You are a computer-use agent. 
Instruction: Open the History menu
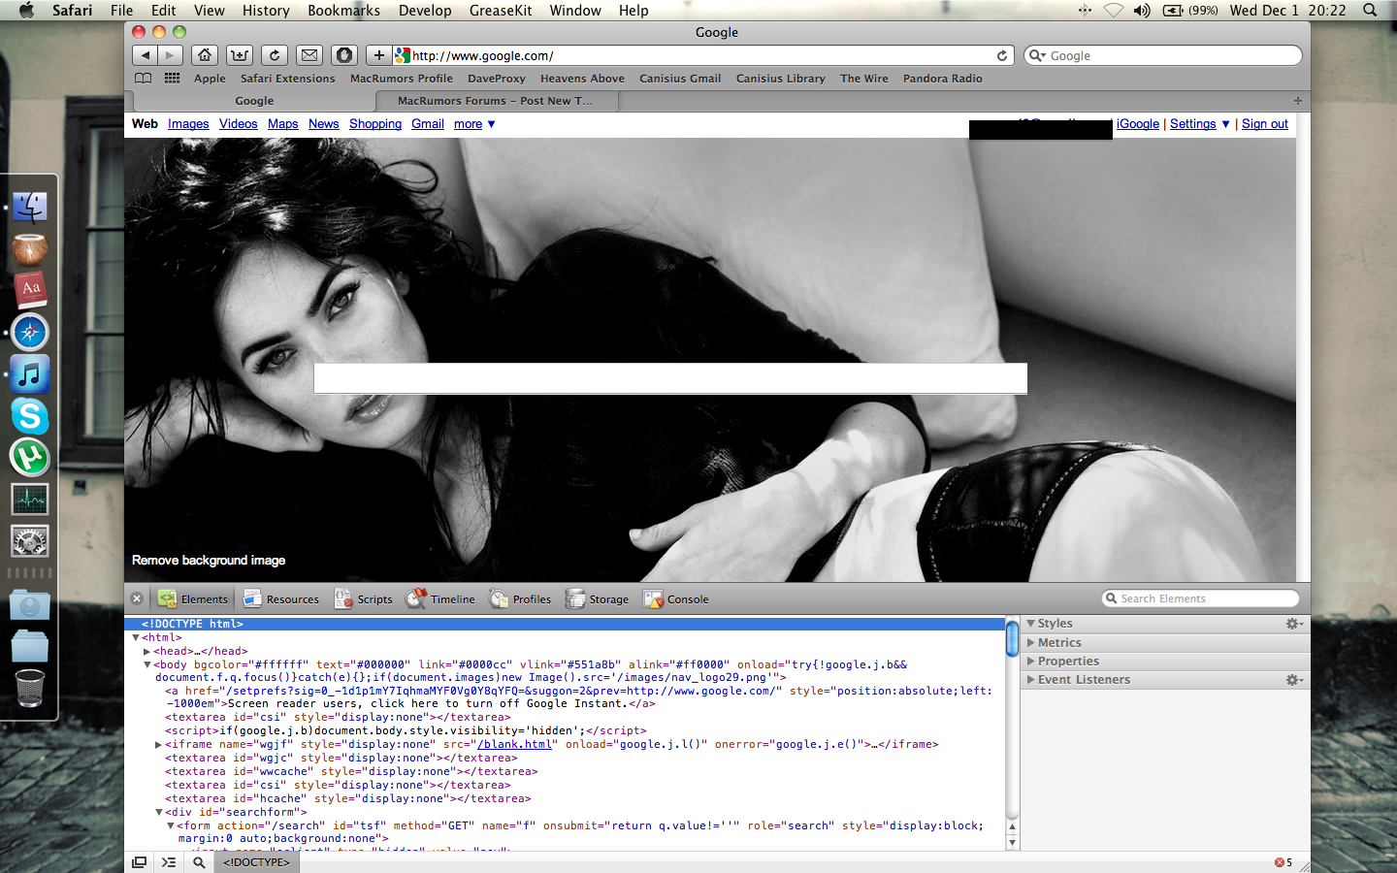click(266, 11)
